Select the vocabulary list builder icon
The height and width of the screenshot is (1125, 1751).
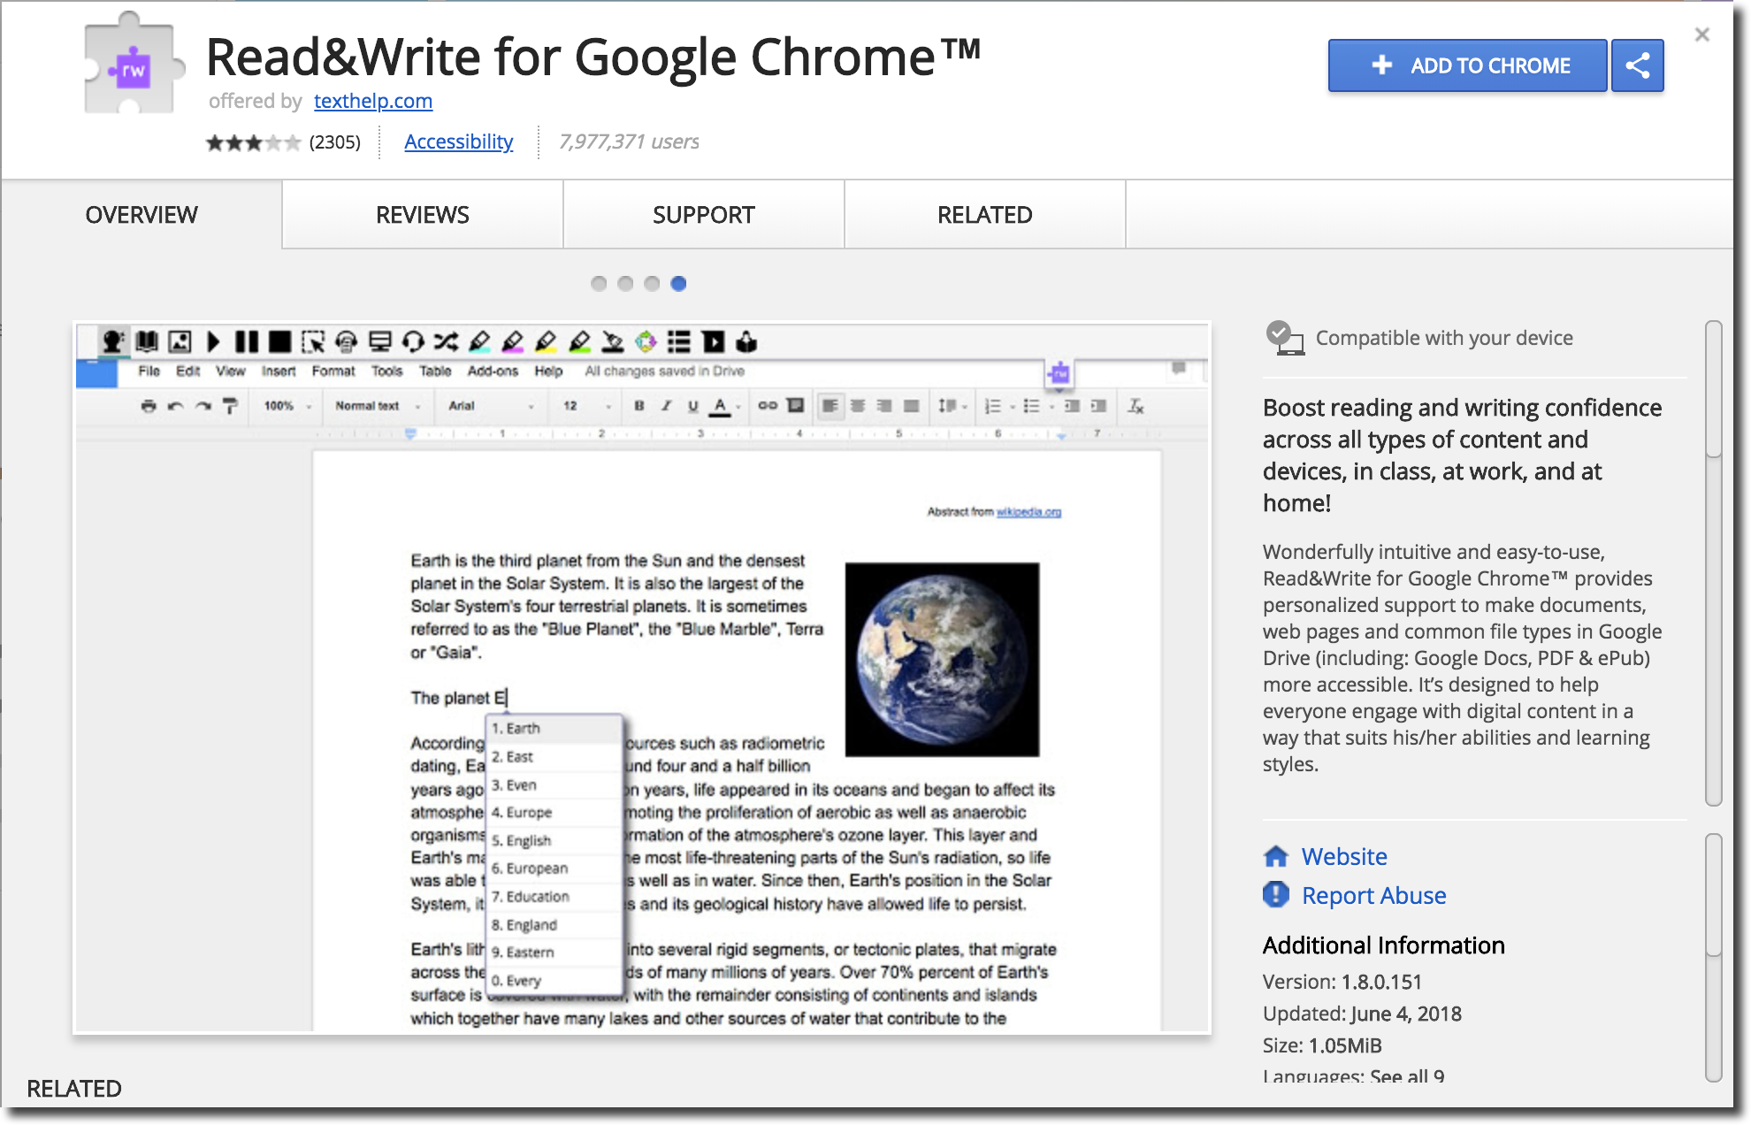[x=686, y=341]
